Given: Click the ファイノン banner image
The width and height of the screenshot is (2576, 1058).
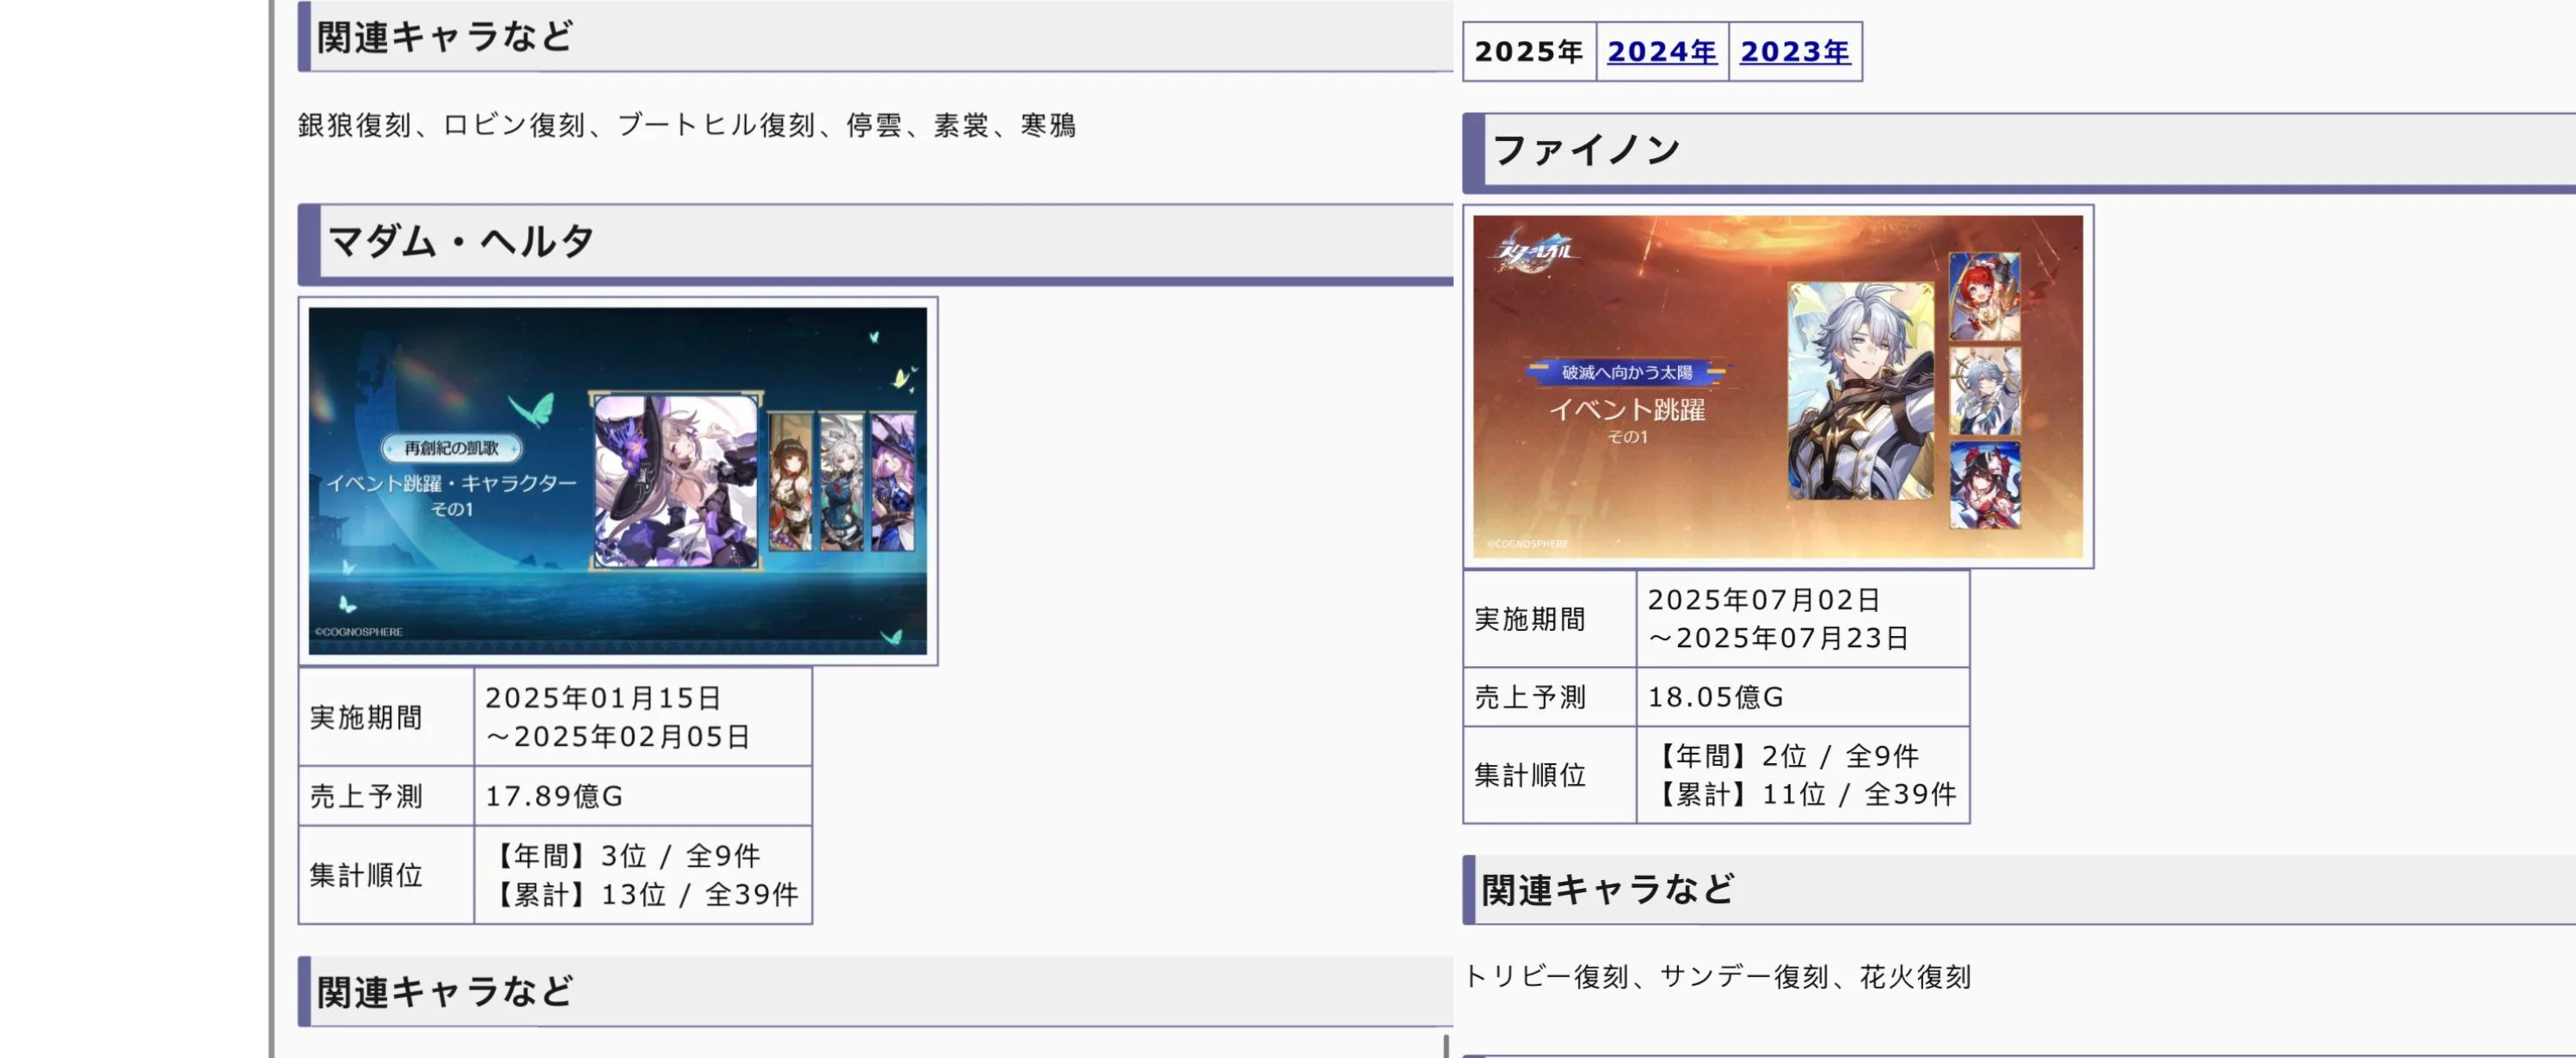Looking at the screenshot, I should [x=1778, y=387].
